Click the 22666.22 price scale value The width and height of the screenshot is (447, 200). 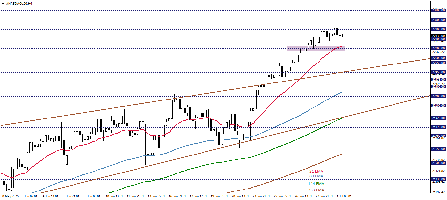click(x=438, y=52)
